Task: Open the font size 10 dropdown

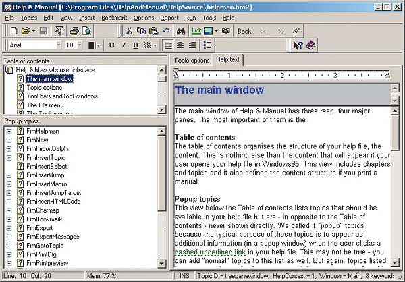Action: 80,45
